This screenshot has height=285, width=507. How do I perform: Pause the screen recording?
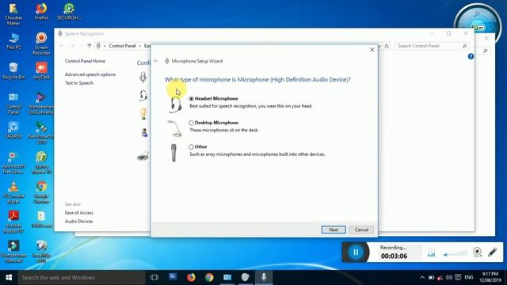point(356,252)
